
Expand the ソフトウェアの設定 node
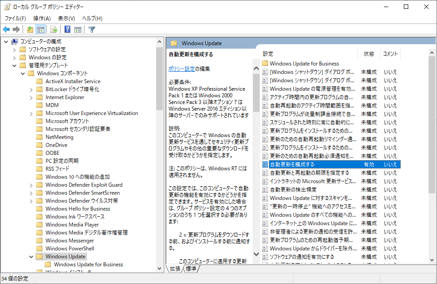(14, 50)
